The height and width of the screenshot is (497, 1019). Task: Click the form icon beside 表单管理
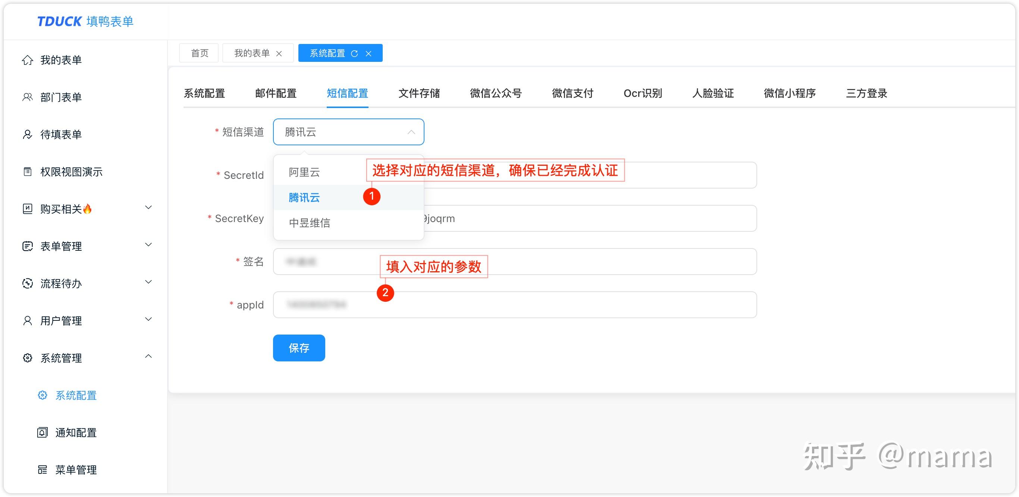[27, 246]
